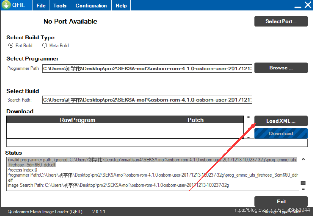Click the Patch column header

196,120
